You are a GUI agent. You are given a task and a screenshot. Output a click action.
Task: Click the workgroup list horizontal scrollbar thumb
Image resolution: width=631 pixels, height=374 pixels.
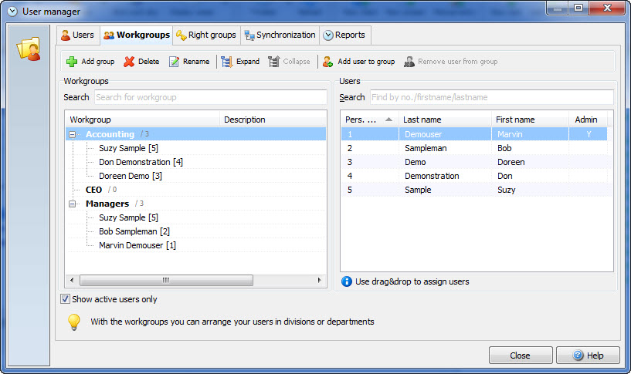[x=166, y=280]
